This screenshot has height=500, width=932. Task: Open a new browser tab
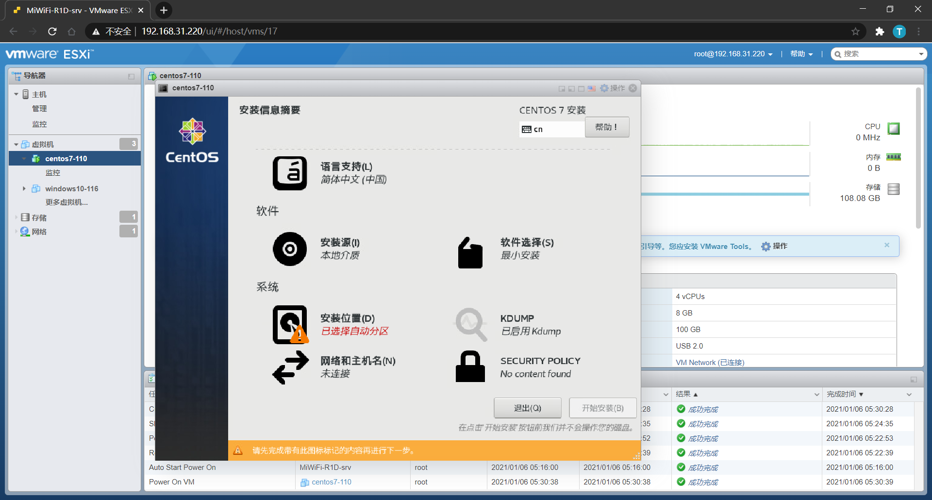coord(164,10)
